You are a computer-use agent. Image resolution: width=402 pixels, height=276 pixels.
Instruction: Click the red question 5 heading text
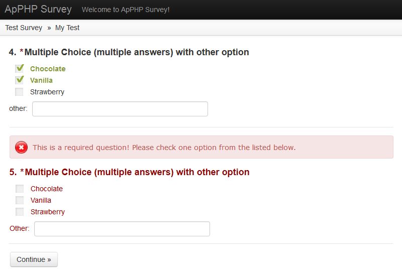pyautogui.click(x=130, y=172)
